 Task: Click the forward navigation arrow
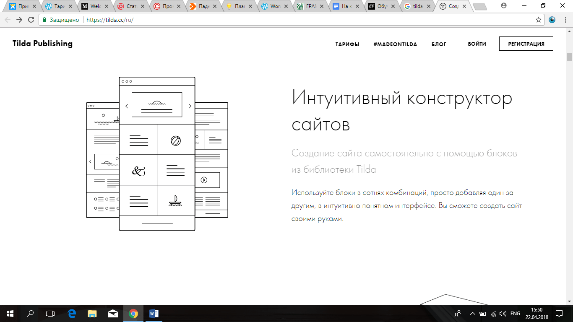point(20,19)
